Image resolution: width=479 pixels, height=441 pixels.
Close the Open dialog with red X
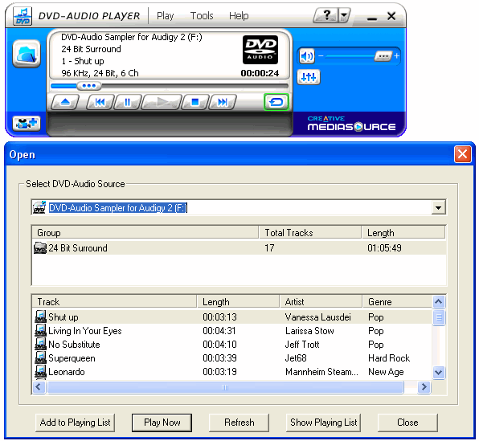pos(462,154)
